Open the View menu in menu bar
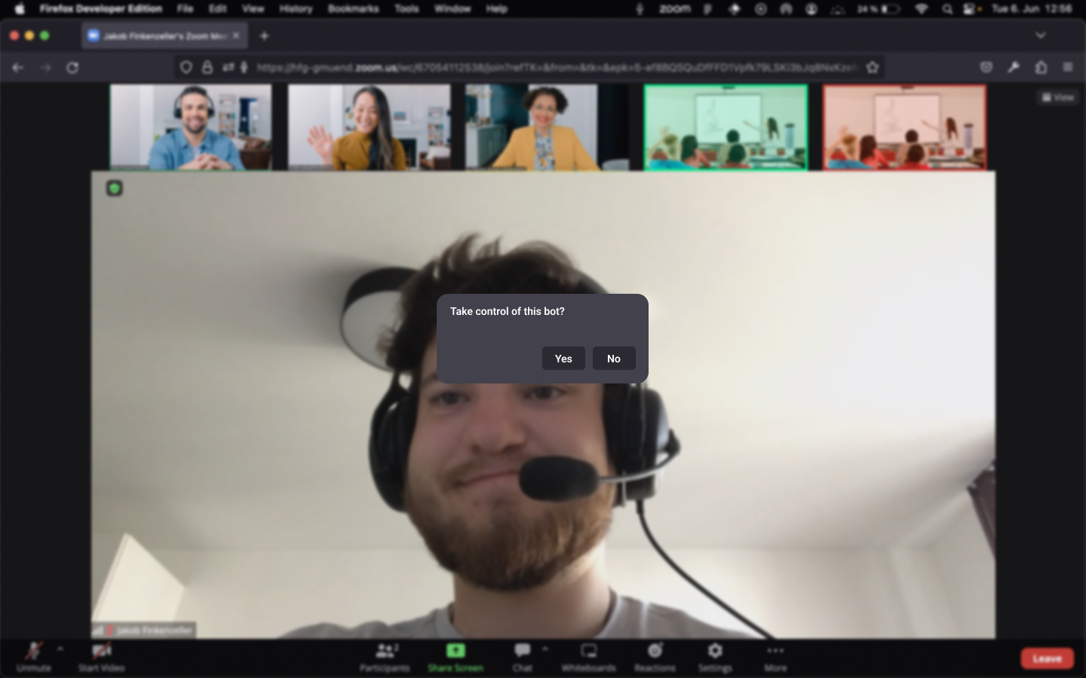The image size is (1086, 678). pyautogui.click(x=253, y=9)
